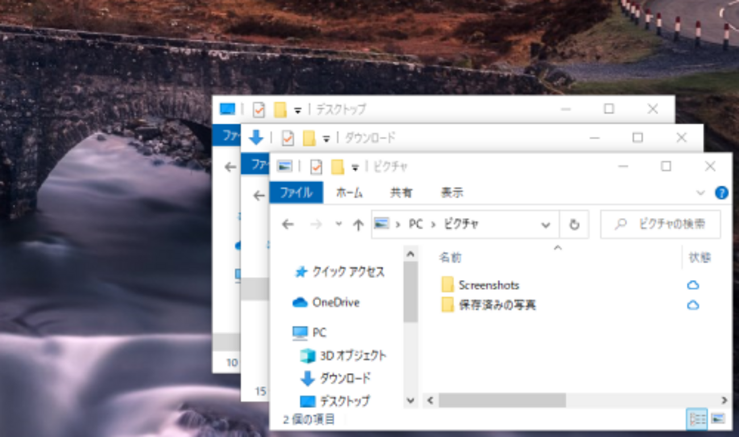This screenshot has height=437, width=739.
Task: Select クイック アクセス in the navigation pane
Action: click(339, 272)
